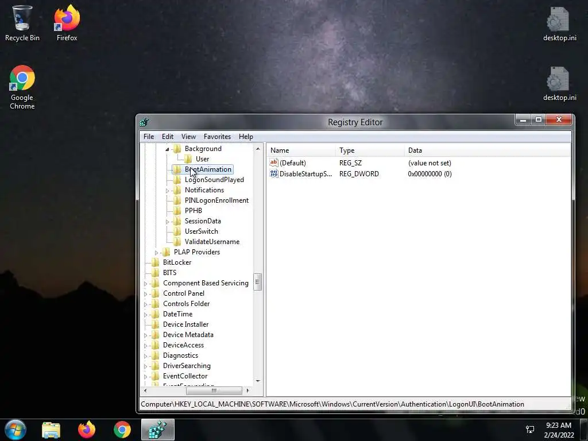Expand the Control Panel key
588x441 pixels.
[145, 293]
